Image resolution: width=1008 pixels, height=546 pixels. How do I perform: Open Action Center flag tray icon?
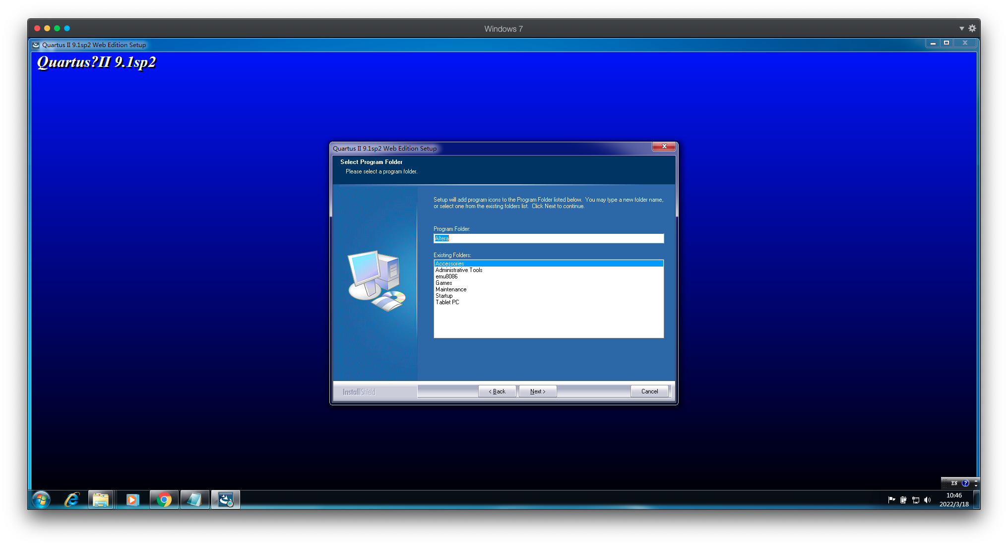(x=891, y=500)
